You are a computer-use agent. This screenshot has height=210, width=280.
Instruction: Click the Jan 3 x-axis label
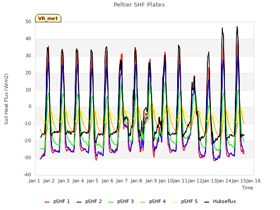(x=63, y=181)
